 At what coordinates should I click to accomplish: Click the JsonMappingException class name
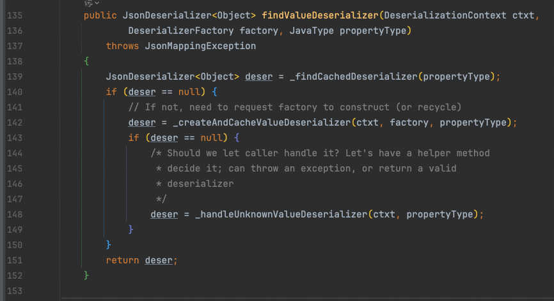(200, 46)
